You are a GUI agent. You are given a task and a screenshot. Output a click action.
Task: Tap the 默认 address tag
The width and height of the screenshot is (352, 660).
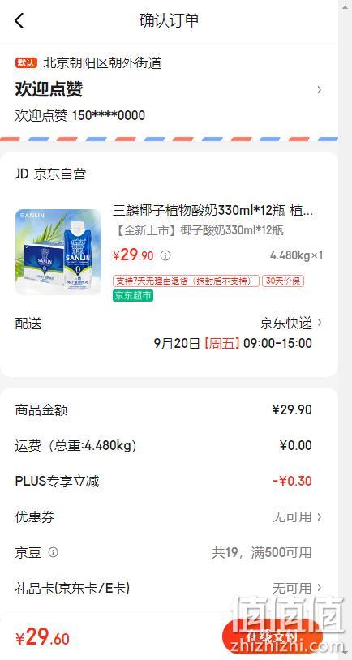27,63
